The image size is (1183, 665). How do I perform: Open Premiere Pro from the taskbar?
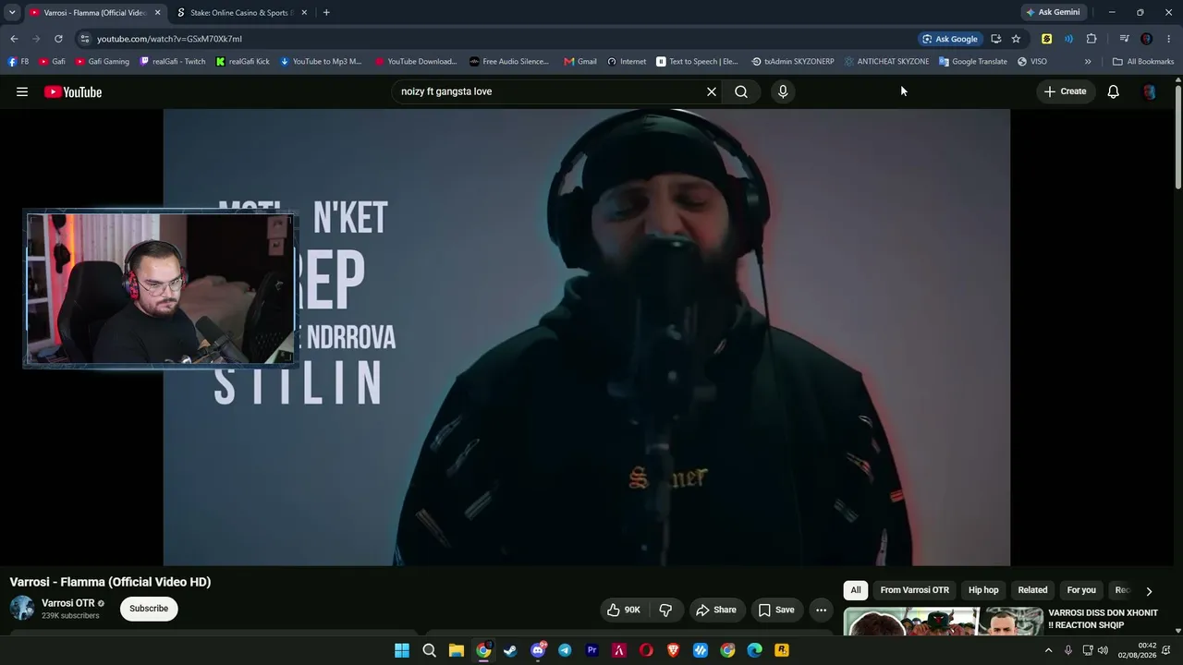point(592,650)
